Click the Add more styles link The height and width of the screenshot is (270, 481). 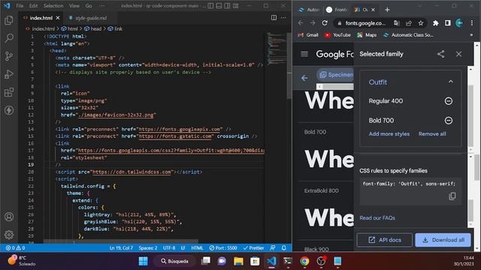(389, 134)
